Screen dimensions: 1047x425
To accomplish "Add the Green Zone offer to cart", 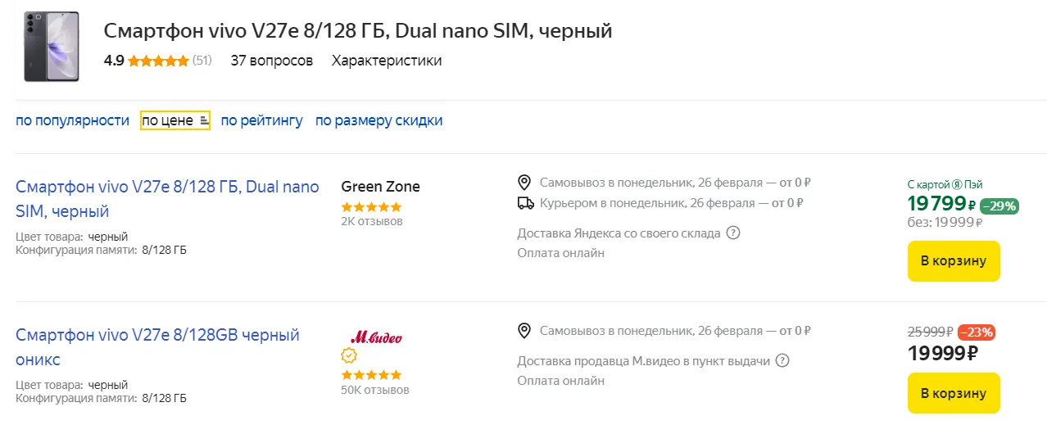I will click(954, 261).
